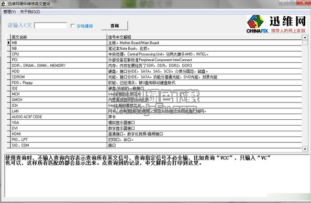Screen dimensions: 311x203
Task: Click the 英文名称 column header
Action: (x=59, y=37)
